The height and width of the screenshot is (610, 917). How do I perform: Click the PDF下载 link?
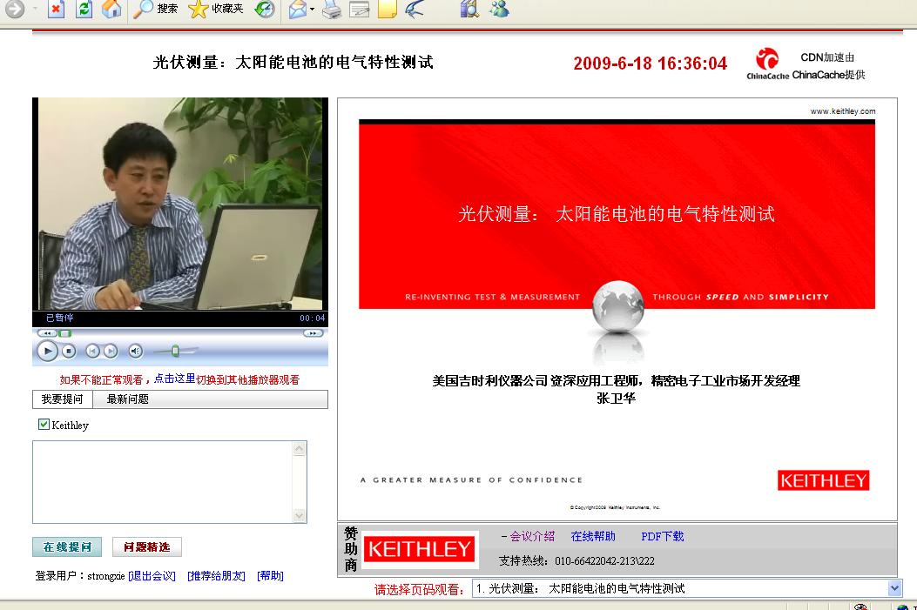click(x=662, y=536)
